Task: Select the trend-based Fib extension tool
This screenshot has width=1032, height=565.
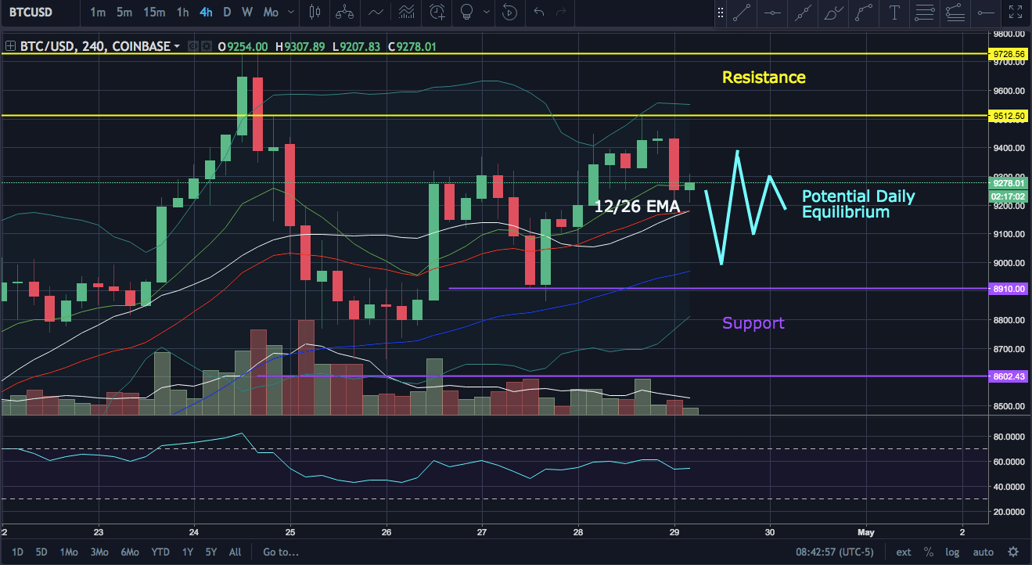Action: coord(954,12)
